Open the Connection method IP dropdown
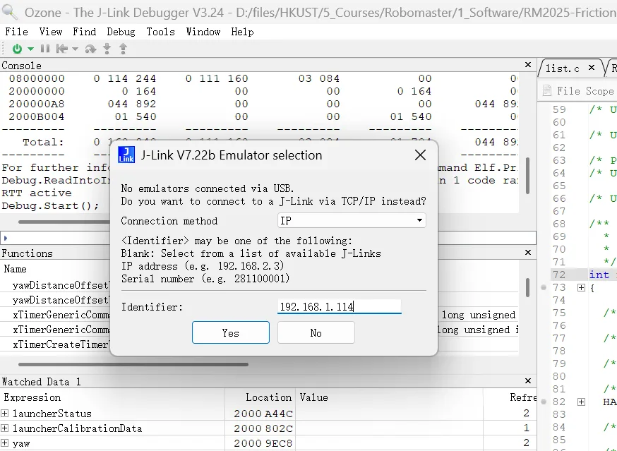617x451 pixels. coord(352,220)
